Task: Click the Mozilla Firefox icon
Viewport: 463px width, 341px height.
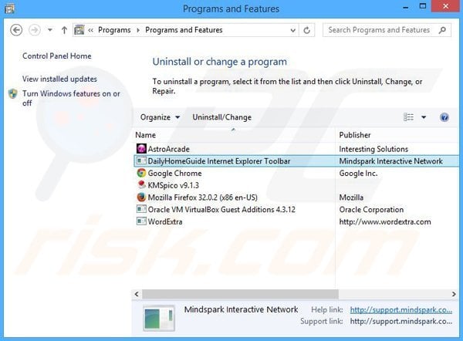Action: [x=141, y=198]
